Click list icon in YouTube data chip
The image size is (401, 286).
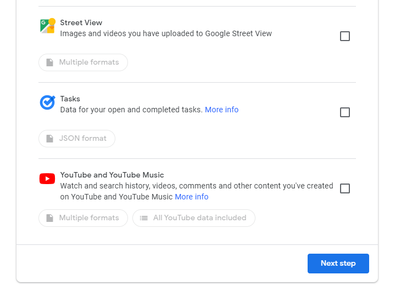[144, 218]
